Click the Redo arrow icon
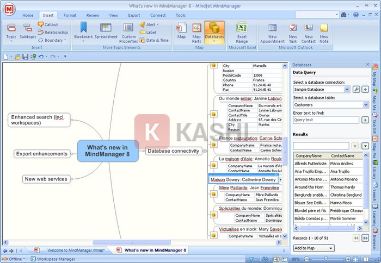This screenshot has height=263, width=381. pos(52,57)
